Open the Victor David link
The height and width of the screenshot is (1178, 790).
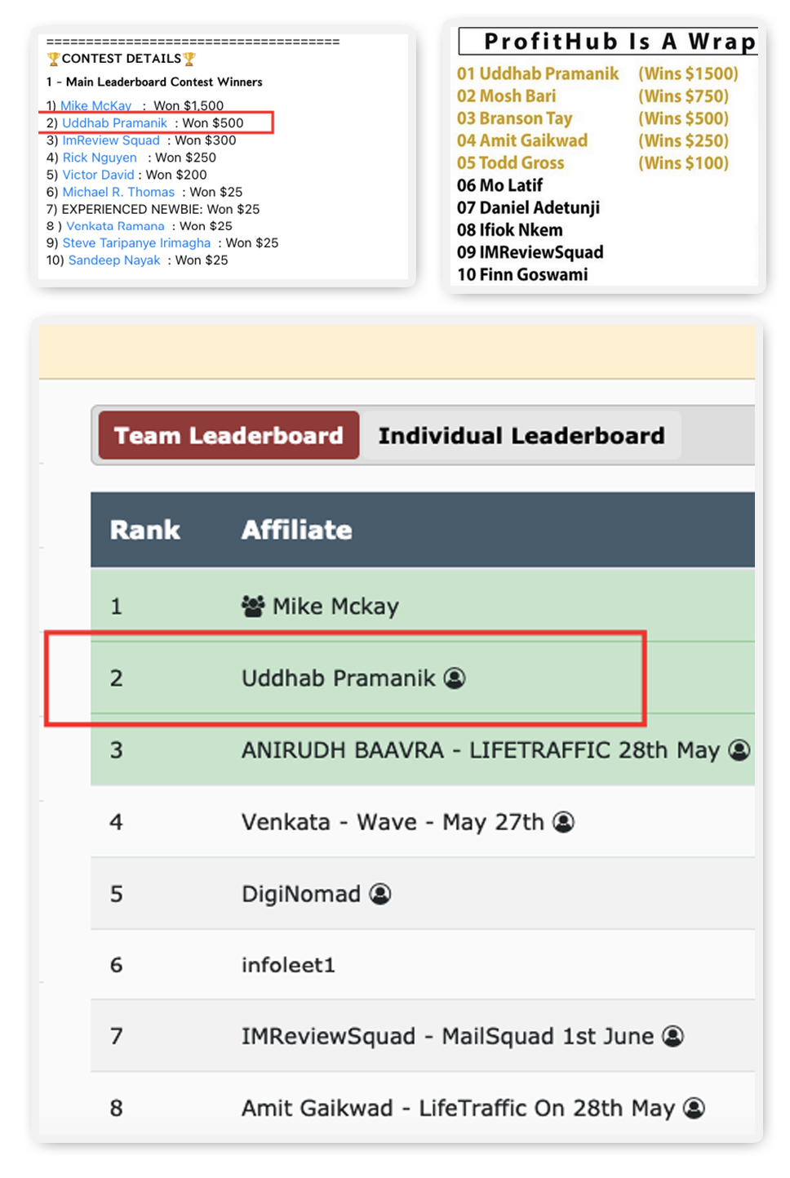point(98,175)
